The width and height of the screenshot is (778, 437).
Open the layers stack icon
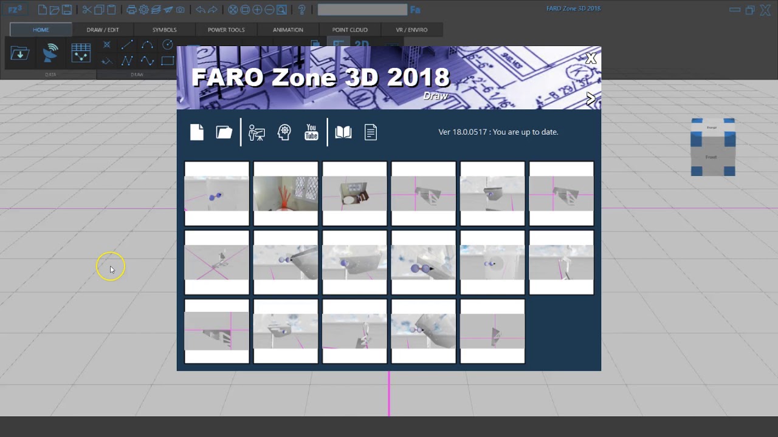156,10
